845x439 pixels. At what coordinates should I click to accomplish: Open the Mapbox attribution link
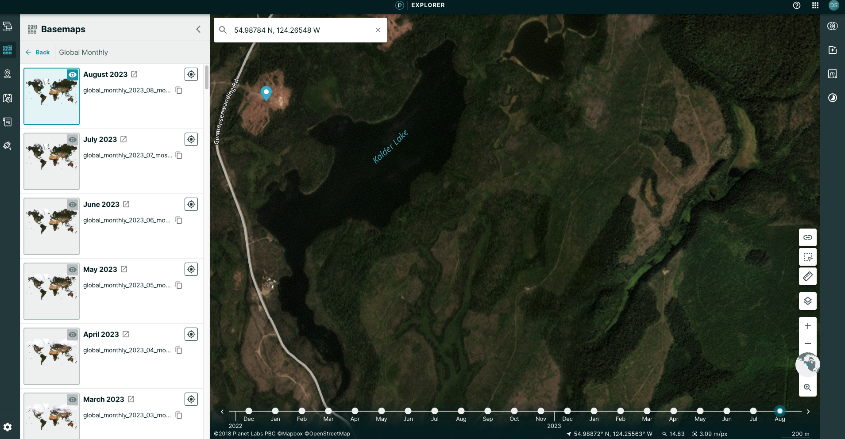(x=290, y=434)
